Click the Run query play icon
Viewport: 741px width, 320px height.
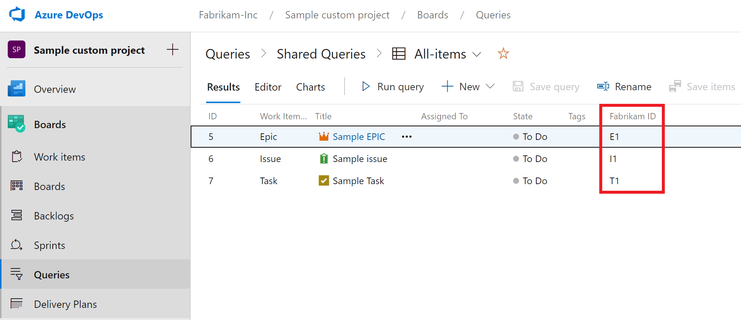[366, 87]
